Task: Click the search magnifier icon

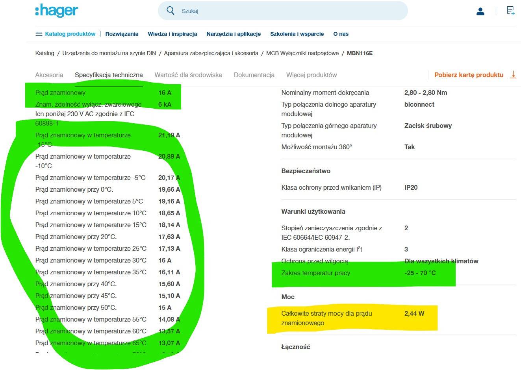Action: tap(170, 11)
